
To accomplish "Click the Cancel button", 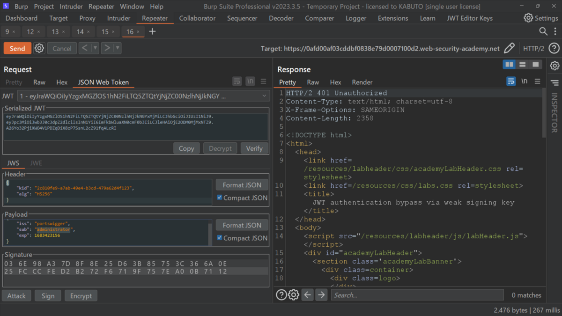I will 62,48.
